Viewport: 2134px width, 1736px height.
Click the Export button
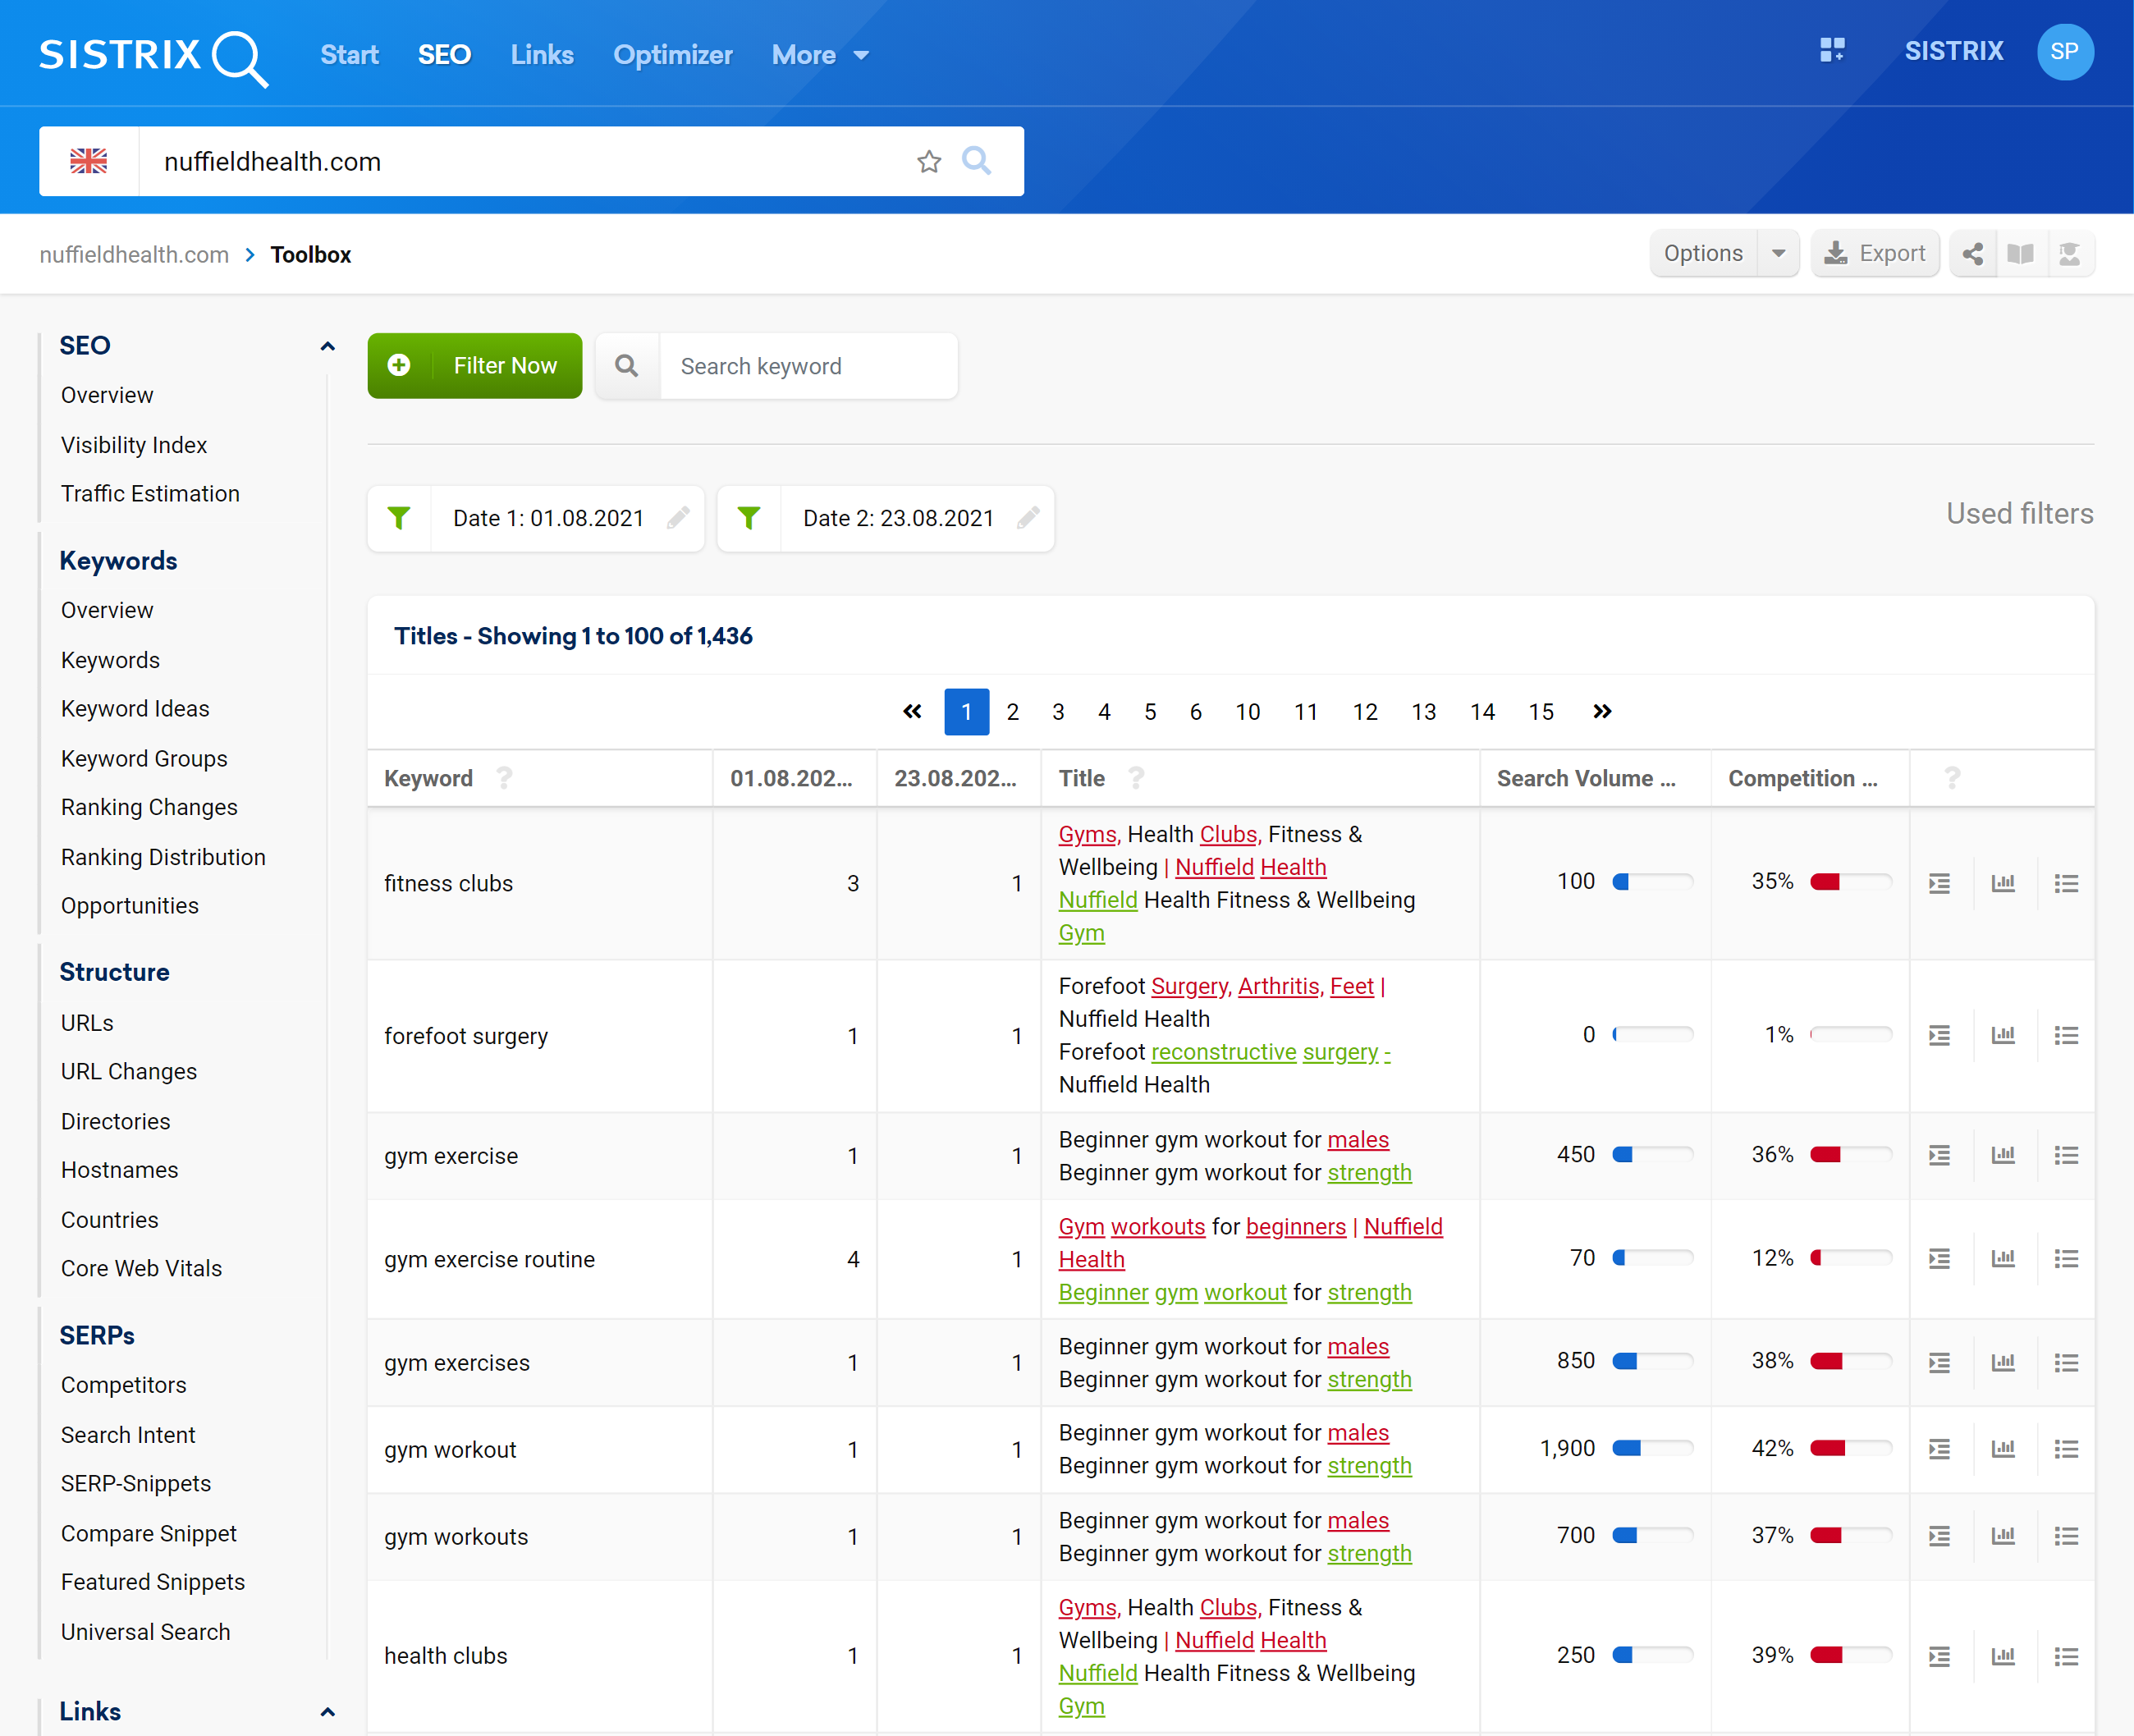click(1875, 254)
